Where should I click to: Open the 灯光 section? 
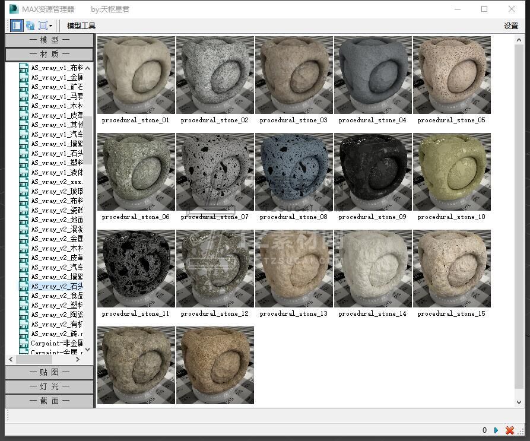[x=50, y=386]
